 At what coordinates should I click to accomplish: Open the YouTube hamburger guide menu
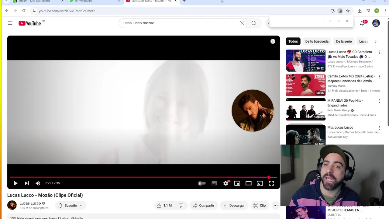tap(10, 23)
